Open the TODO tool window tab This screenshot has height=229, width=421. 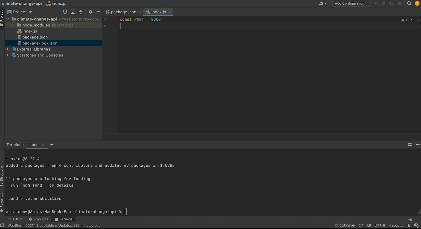pyautogui.click(x=15, y=219)
